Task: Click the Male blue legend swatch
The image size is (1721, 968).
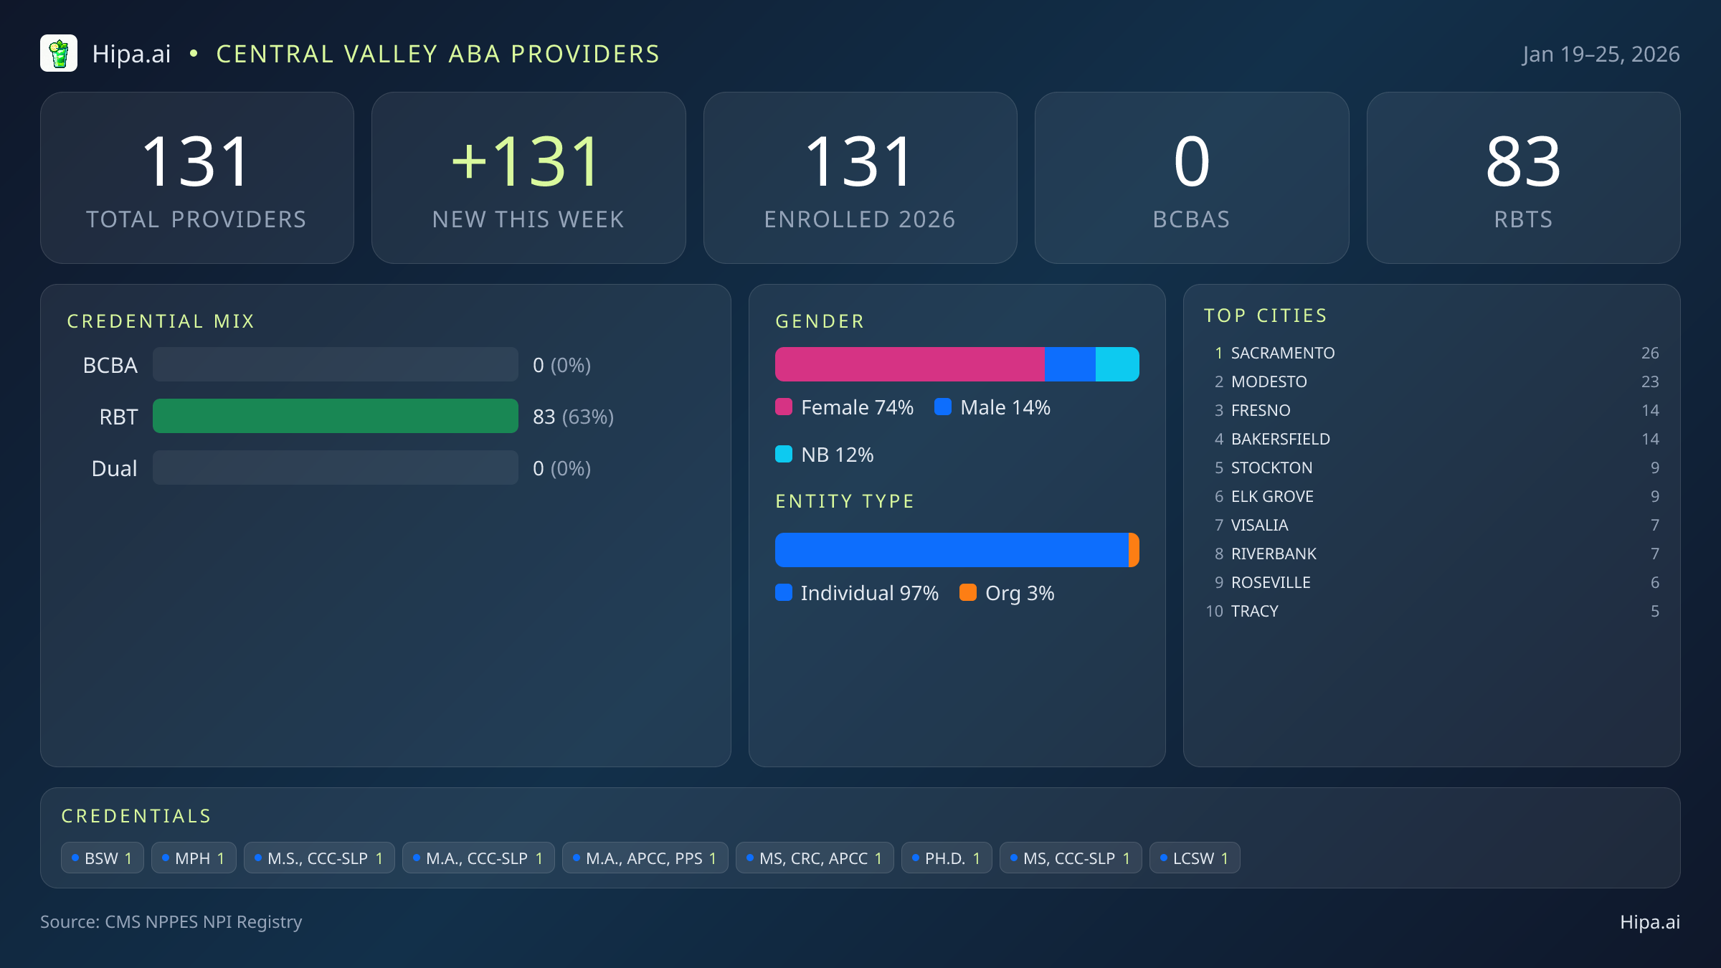Action: [x=943, y=407]
